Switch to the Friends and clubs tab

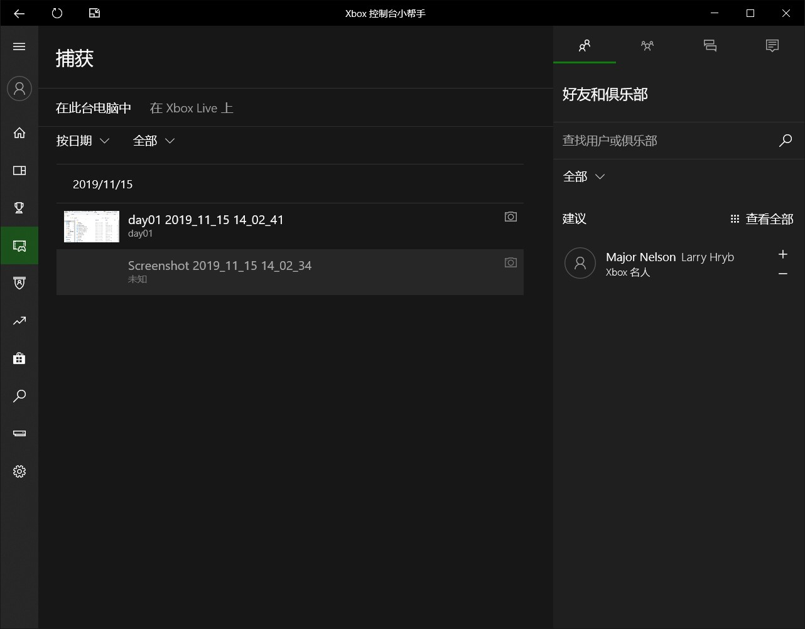[x=585, y=45]
